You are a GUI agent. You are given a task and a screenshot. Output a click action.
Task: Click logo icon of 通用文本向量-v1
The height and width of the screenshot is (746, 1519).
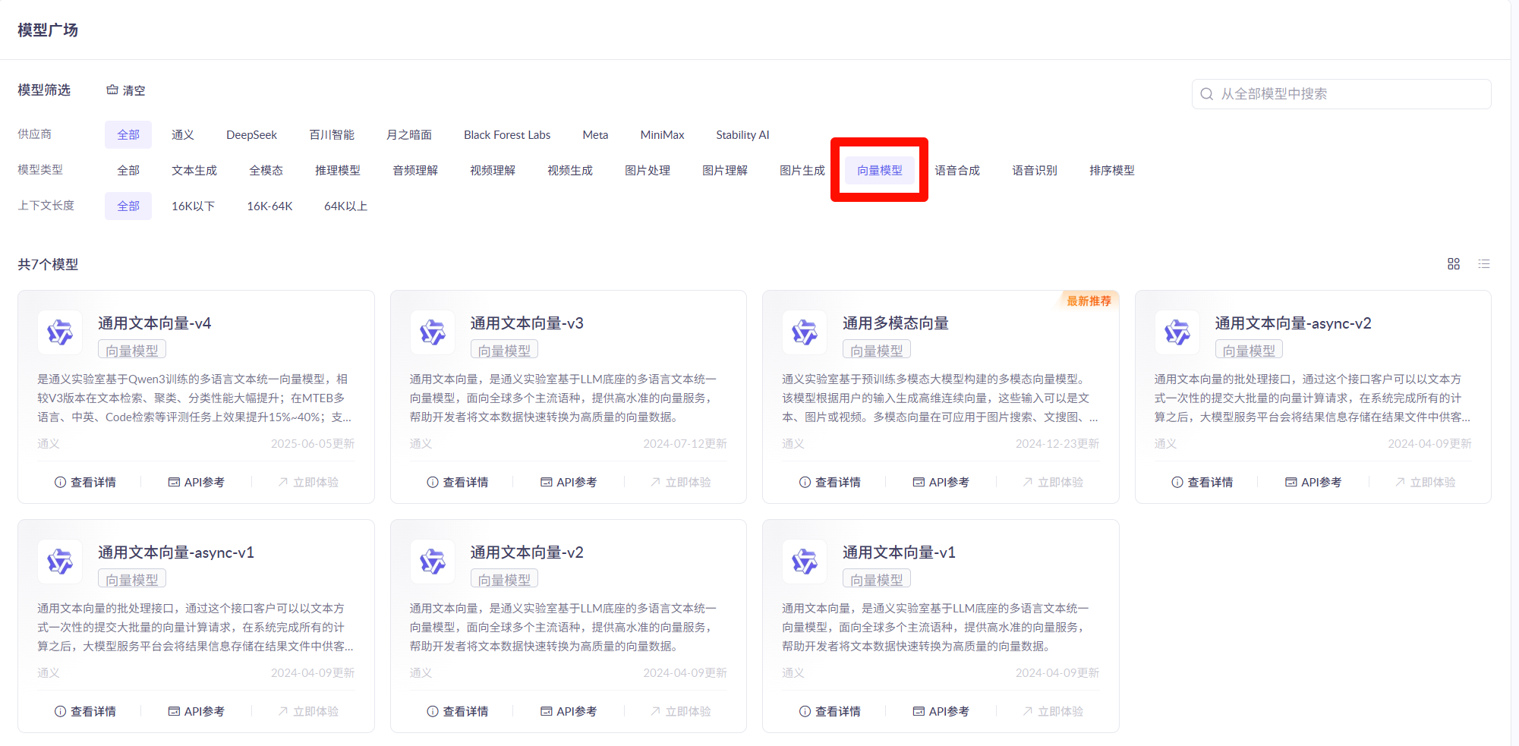click(x=805, y=562)
